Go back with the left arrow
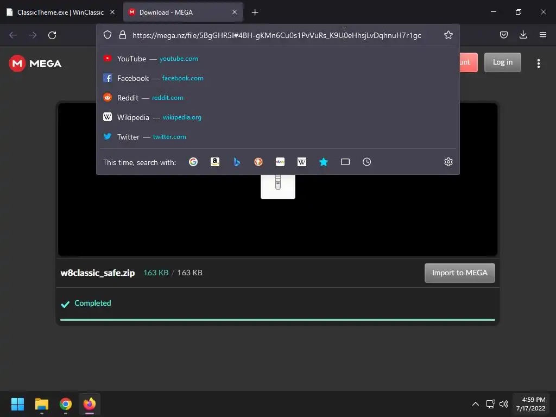Viewport: 556px width, 417px height. pos(13,35)
